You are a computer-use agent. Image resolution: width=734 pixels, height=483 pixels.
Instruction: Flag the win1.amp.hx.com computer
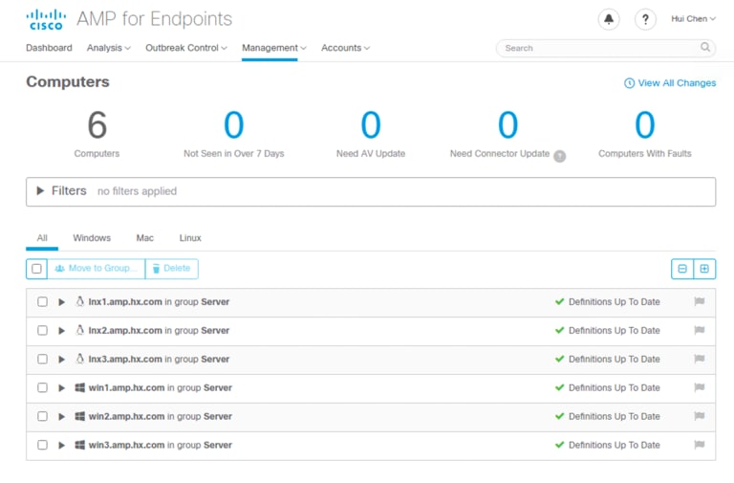[700, 387]
